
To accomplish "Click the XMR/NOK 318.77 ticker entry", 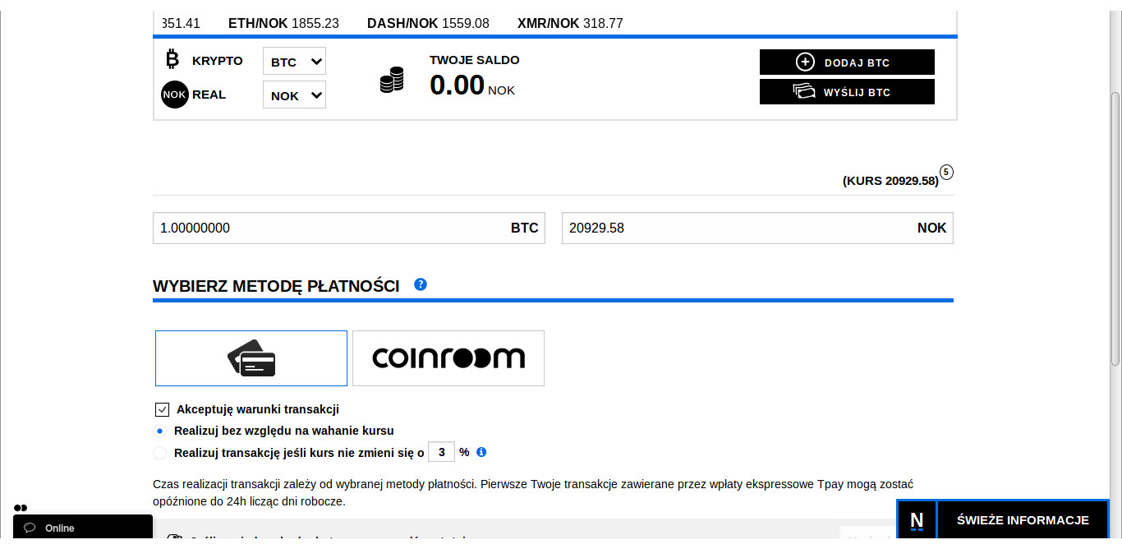I will pyautogui.click(x=570, y=23).
